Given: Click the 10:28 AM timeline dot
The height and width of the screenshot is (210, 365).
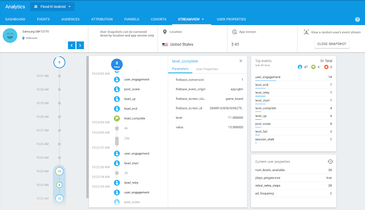Looking at the screenshot, I should tap(59, 116).
